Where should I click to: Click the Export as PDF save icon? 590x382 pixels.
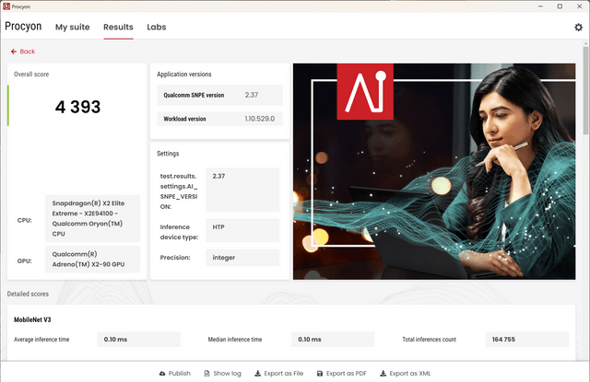(x=320, y=374)
